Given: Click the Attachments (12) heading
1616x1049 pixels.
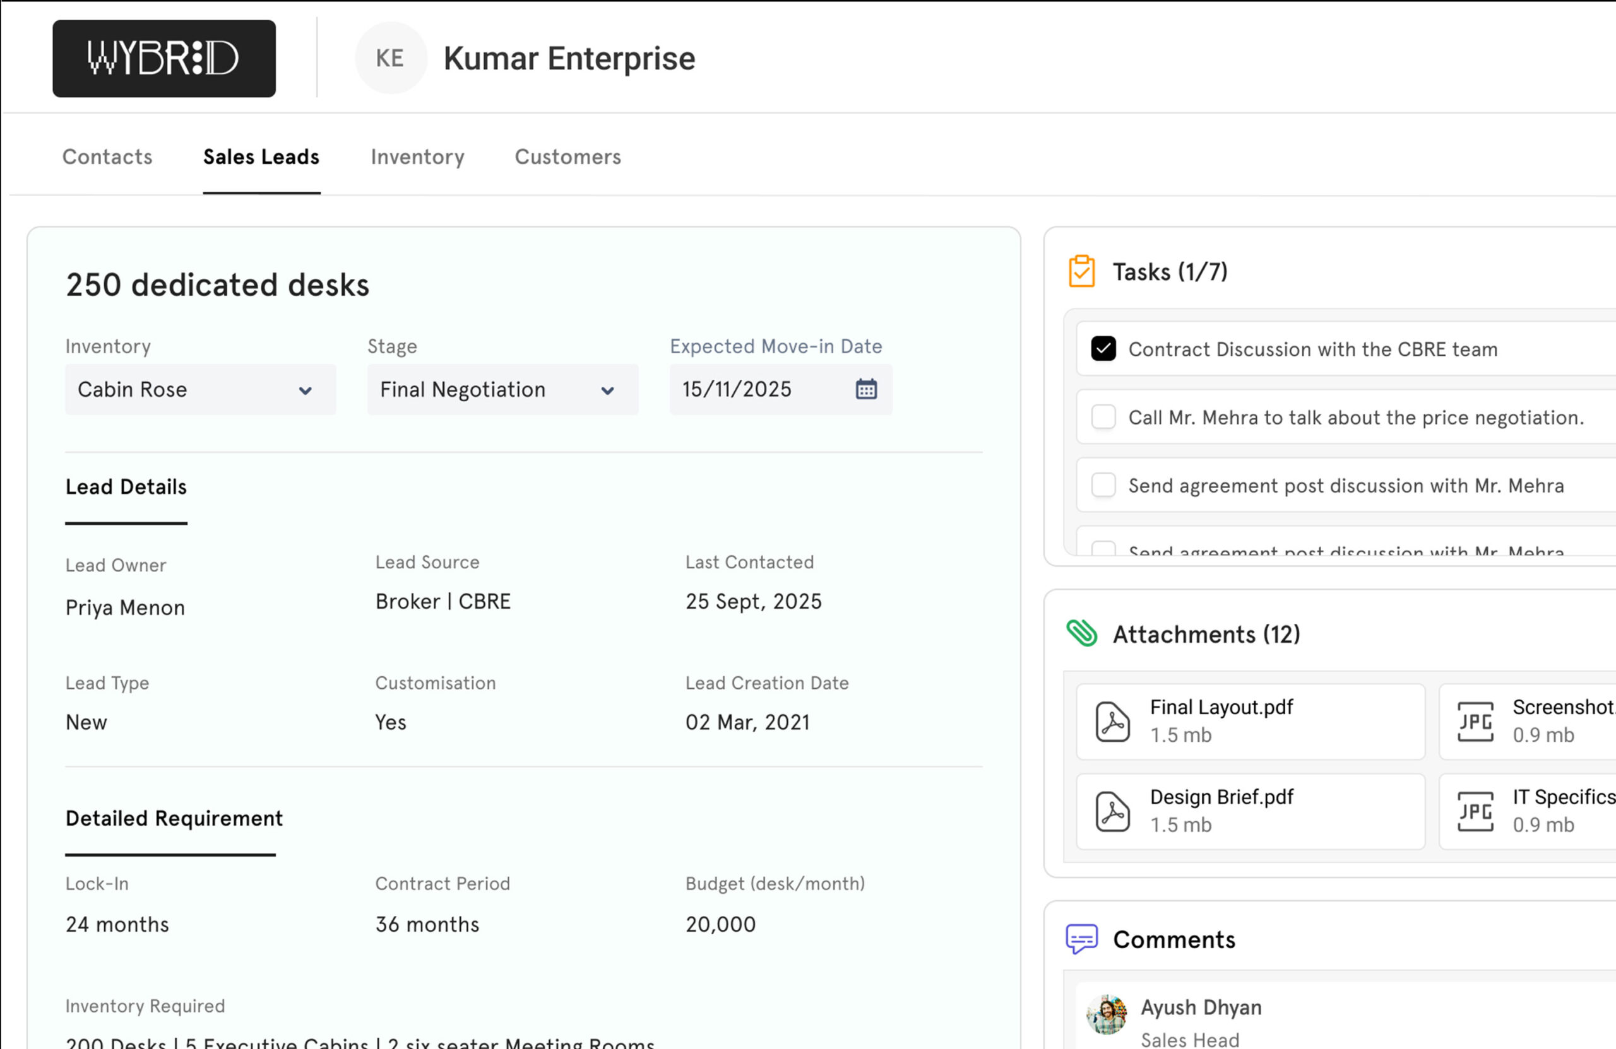Looking at the screenshot, I should click(x=1206, y=635).
